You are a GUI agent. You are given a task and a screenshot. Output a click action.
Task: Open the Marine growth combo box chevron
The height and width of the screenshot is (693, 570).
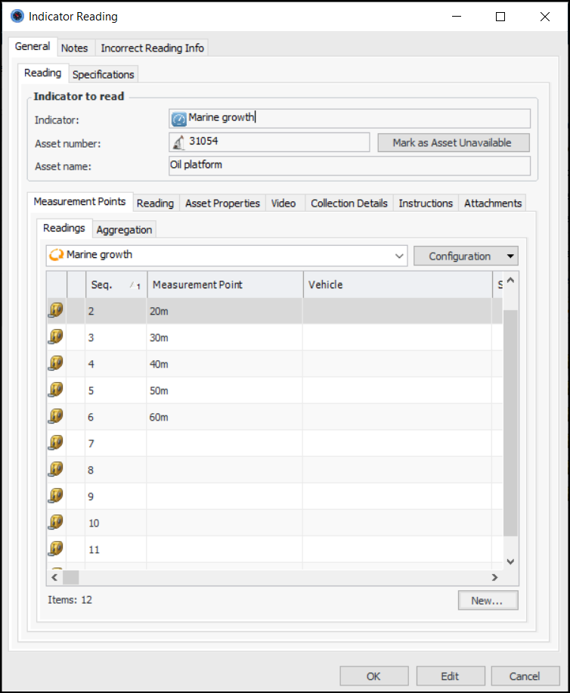399,256
